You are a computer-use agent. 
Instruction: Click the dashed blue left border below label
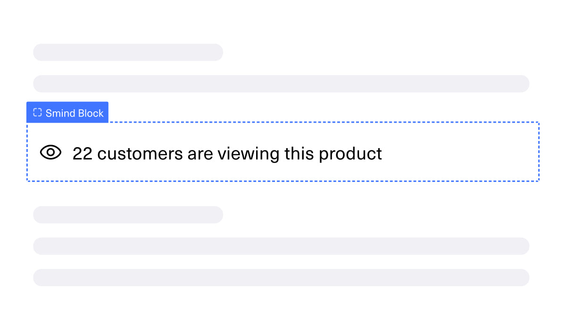[x=27, y=152]
